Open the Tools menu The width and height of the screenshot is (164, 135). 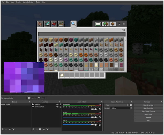click(38, 2)
